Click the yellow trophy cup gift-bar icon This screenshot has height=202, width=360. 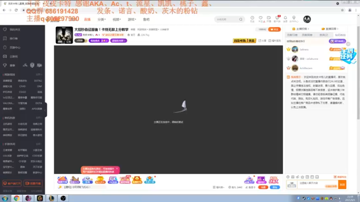tap(100, 180)
